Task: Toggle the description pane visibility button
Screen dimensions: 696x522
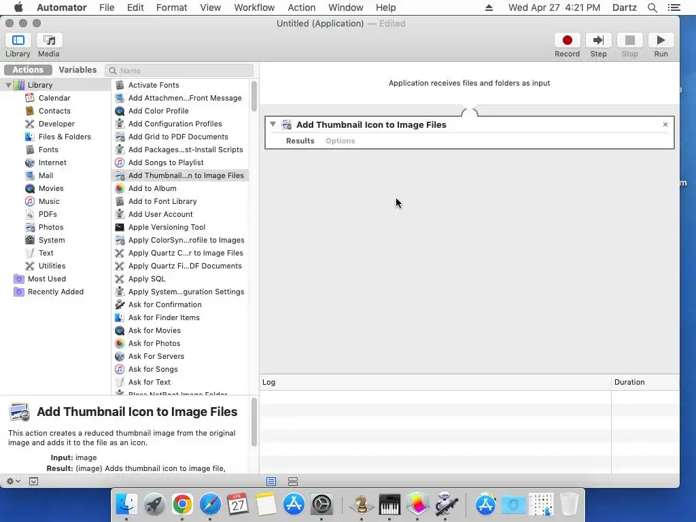Action: pyautogui.click(x=34, y=481)
